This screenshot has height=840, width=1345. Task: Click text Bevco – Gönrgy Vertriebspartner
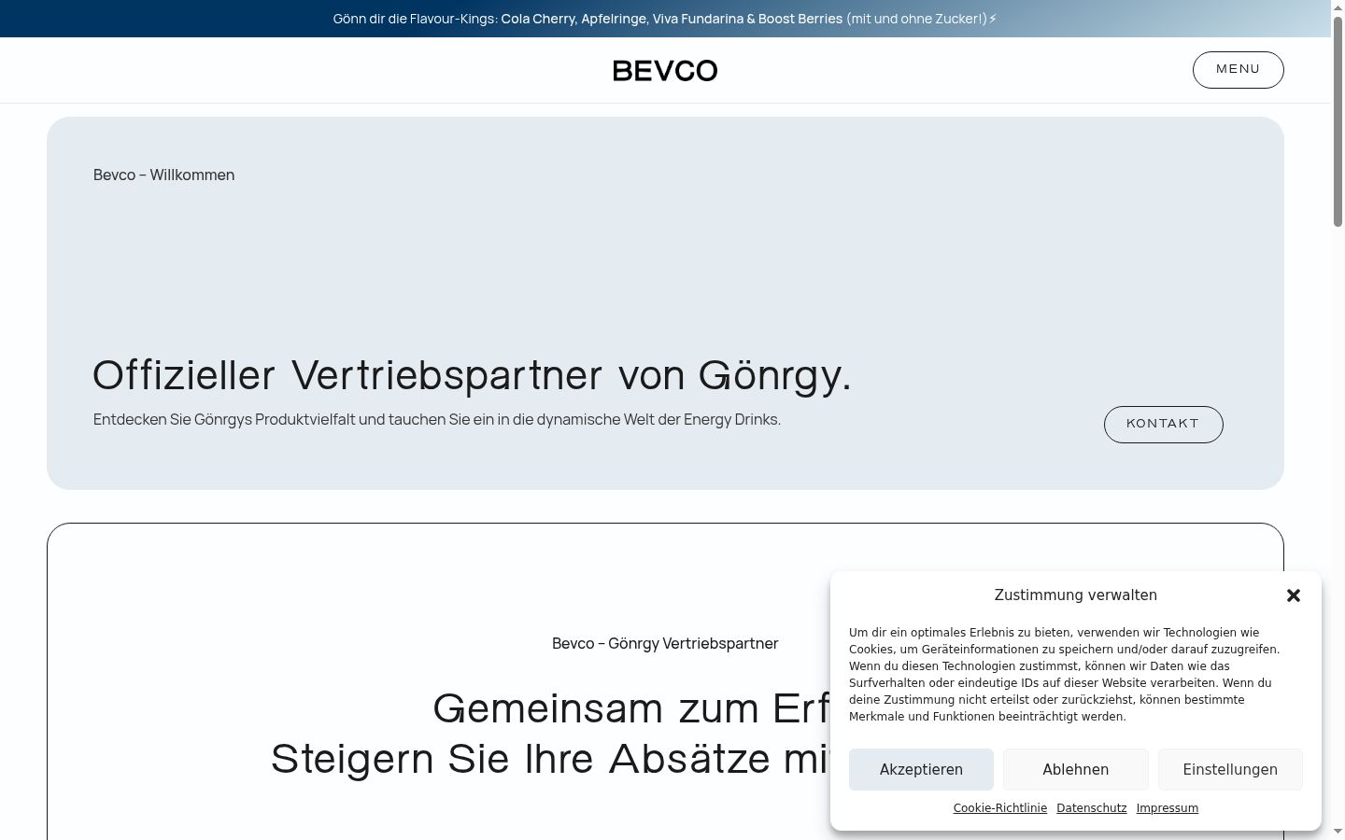click(x=665, y=644)
